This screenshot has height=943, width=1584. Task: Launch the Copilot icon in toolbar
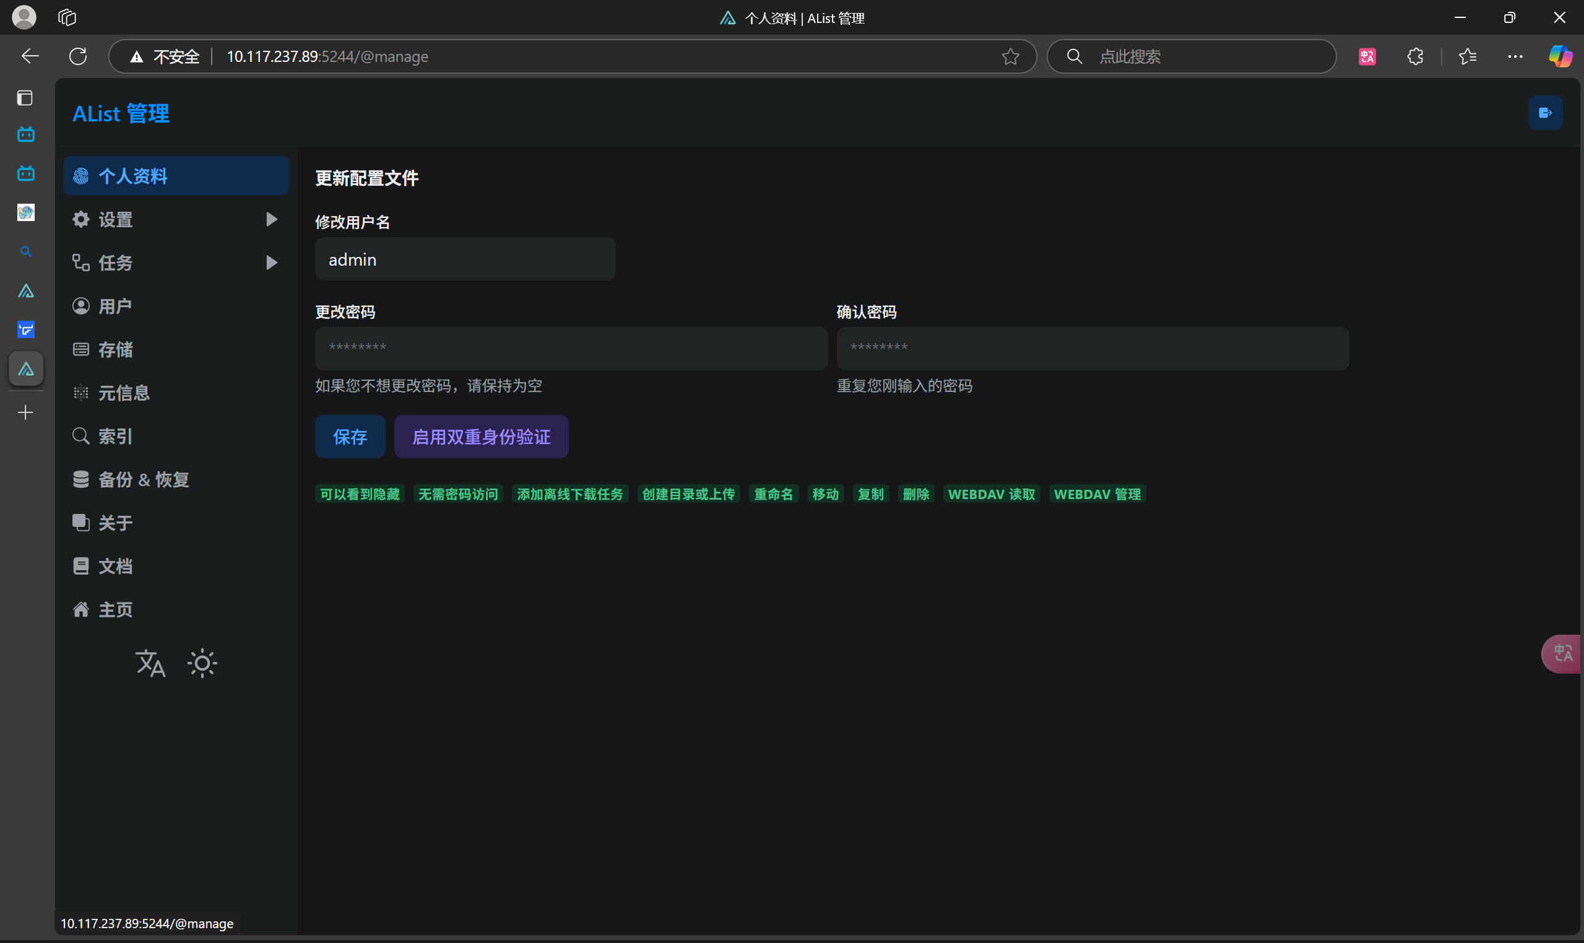coord(1560,56)
